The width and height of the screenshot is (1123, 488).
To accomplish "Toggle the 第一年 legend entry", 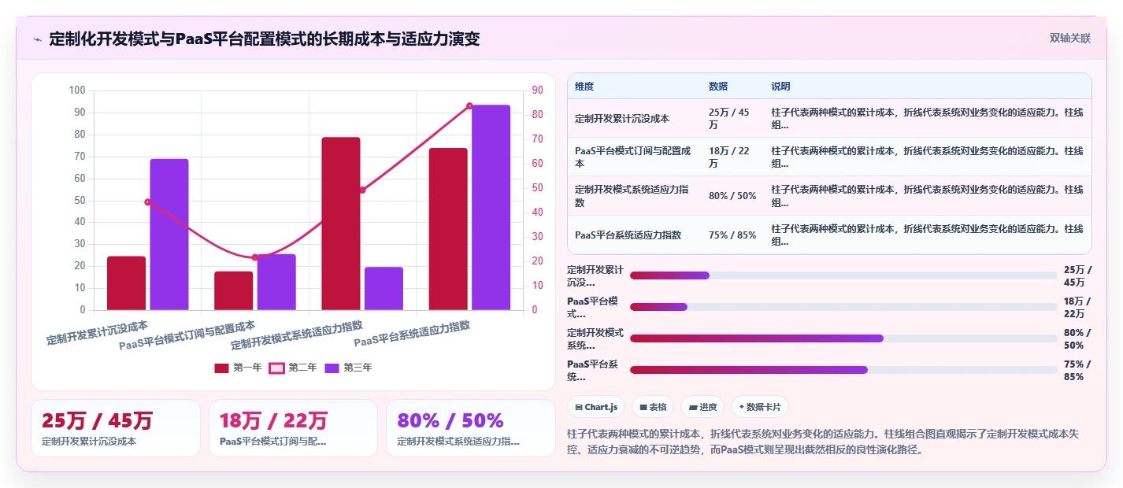I will point(238,368).
